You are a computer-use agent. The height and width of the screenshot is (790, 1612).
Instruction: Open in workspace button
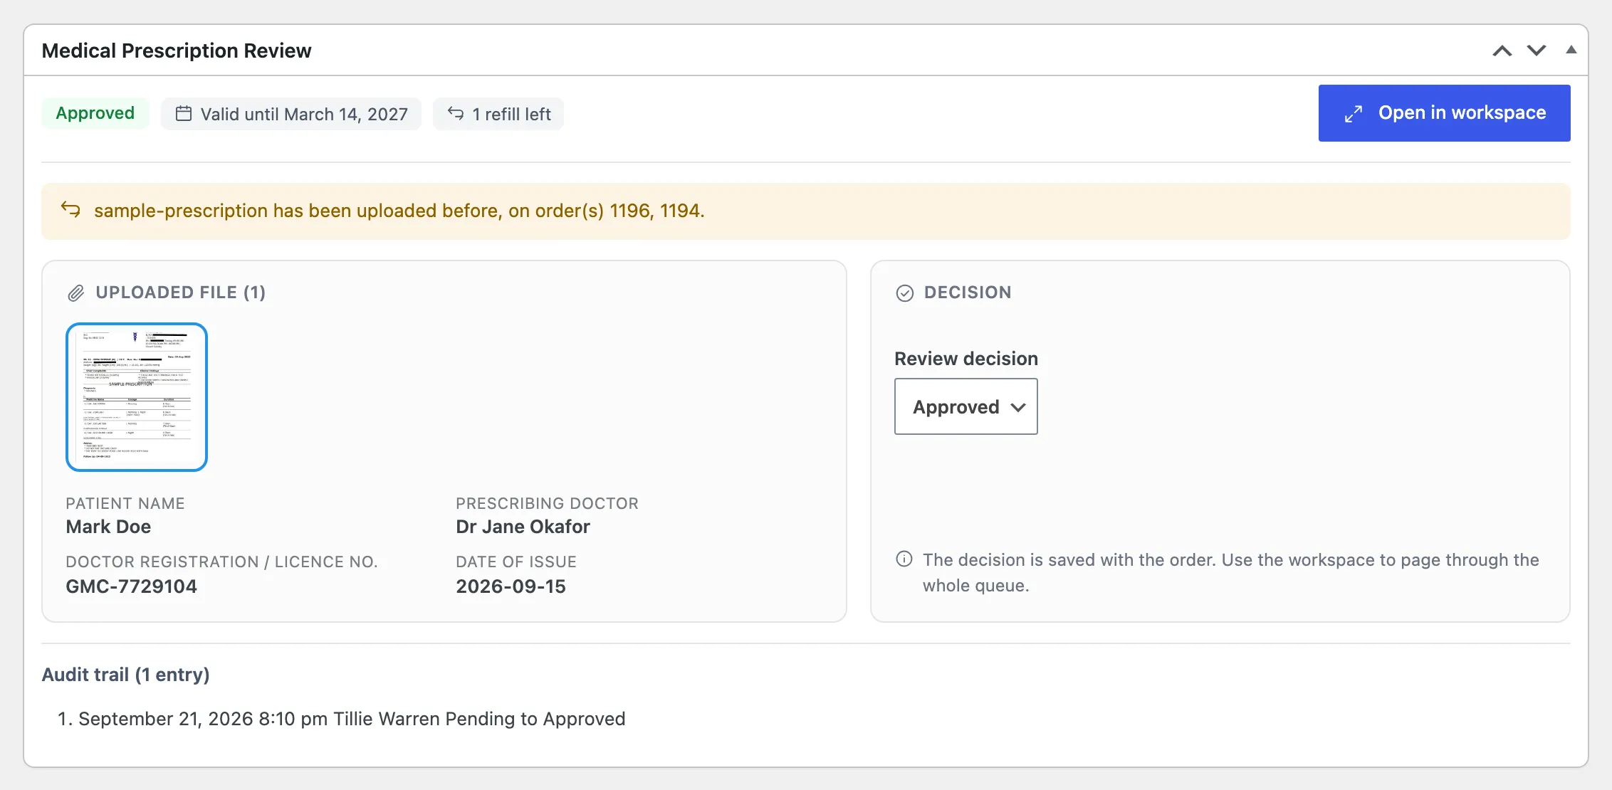pos(1444,113)
